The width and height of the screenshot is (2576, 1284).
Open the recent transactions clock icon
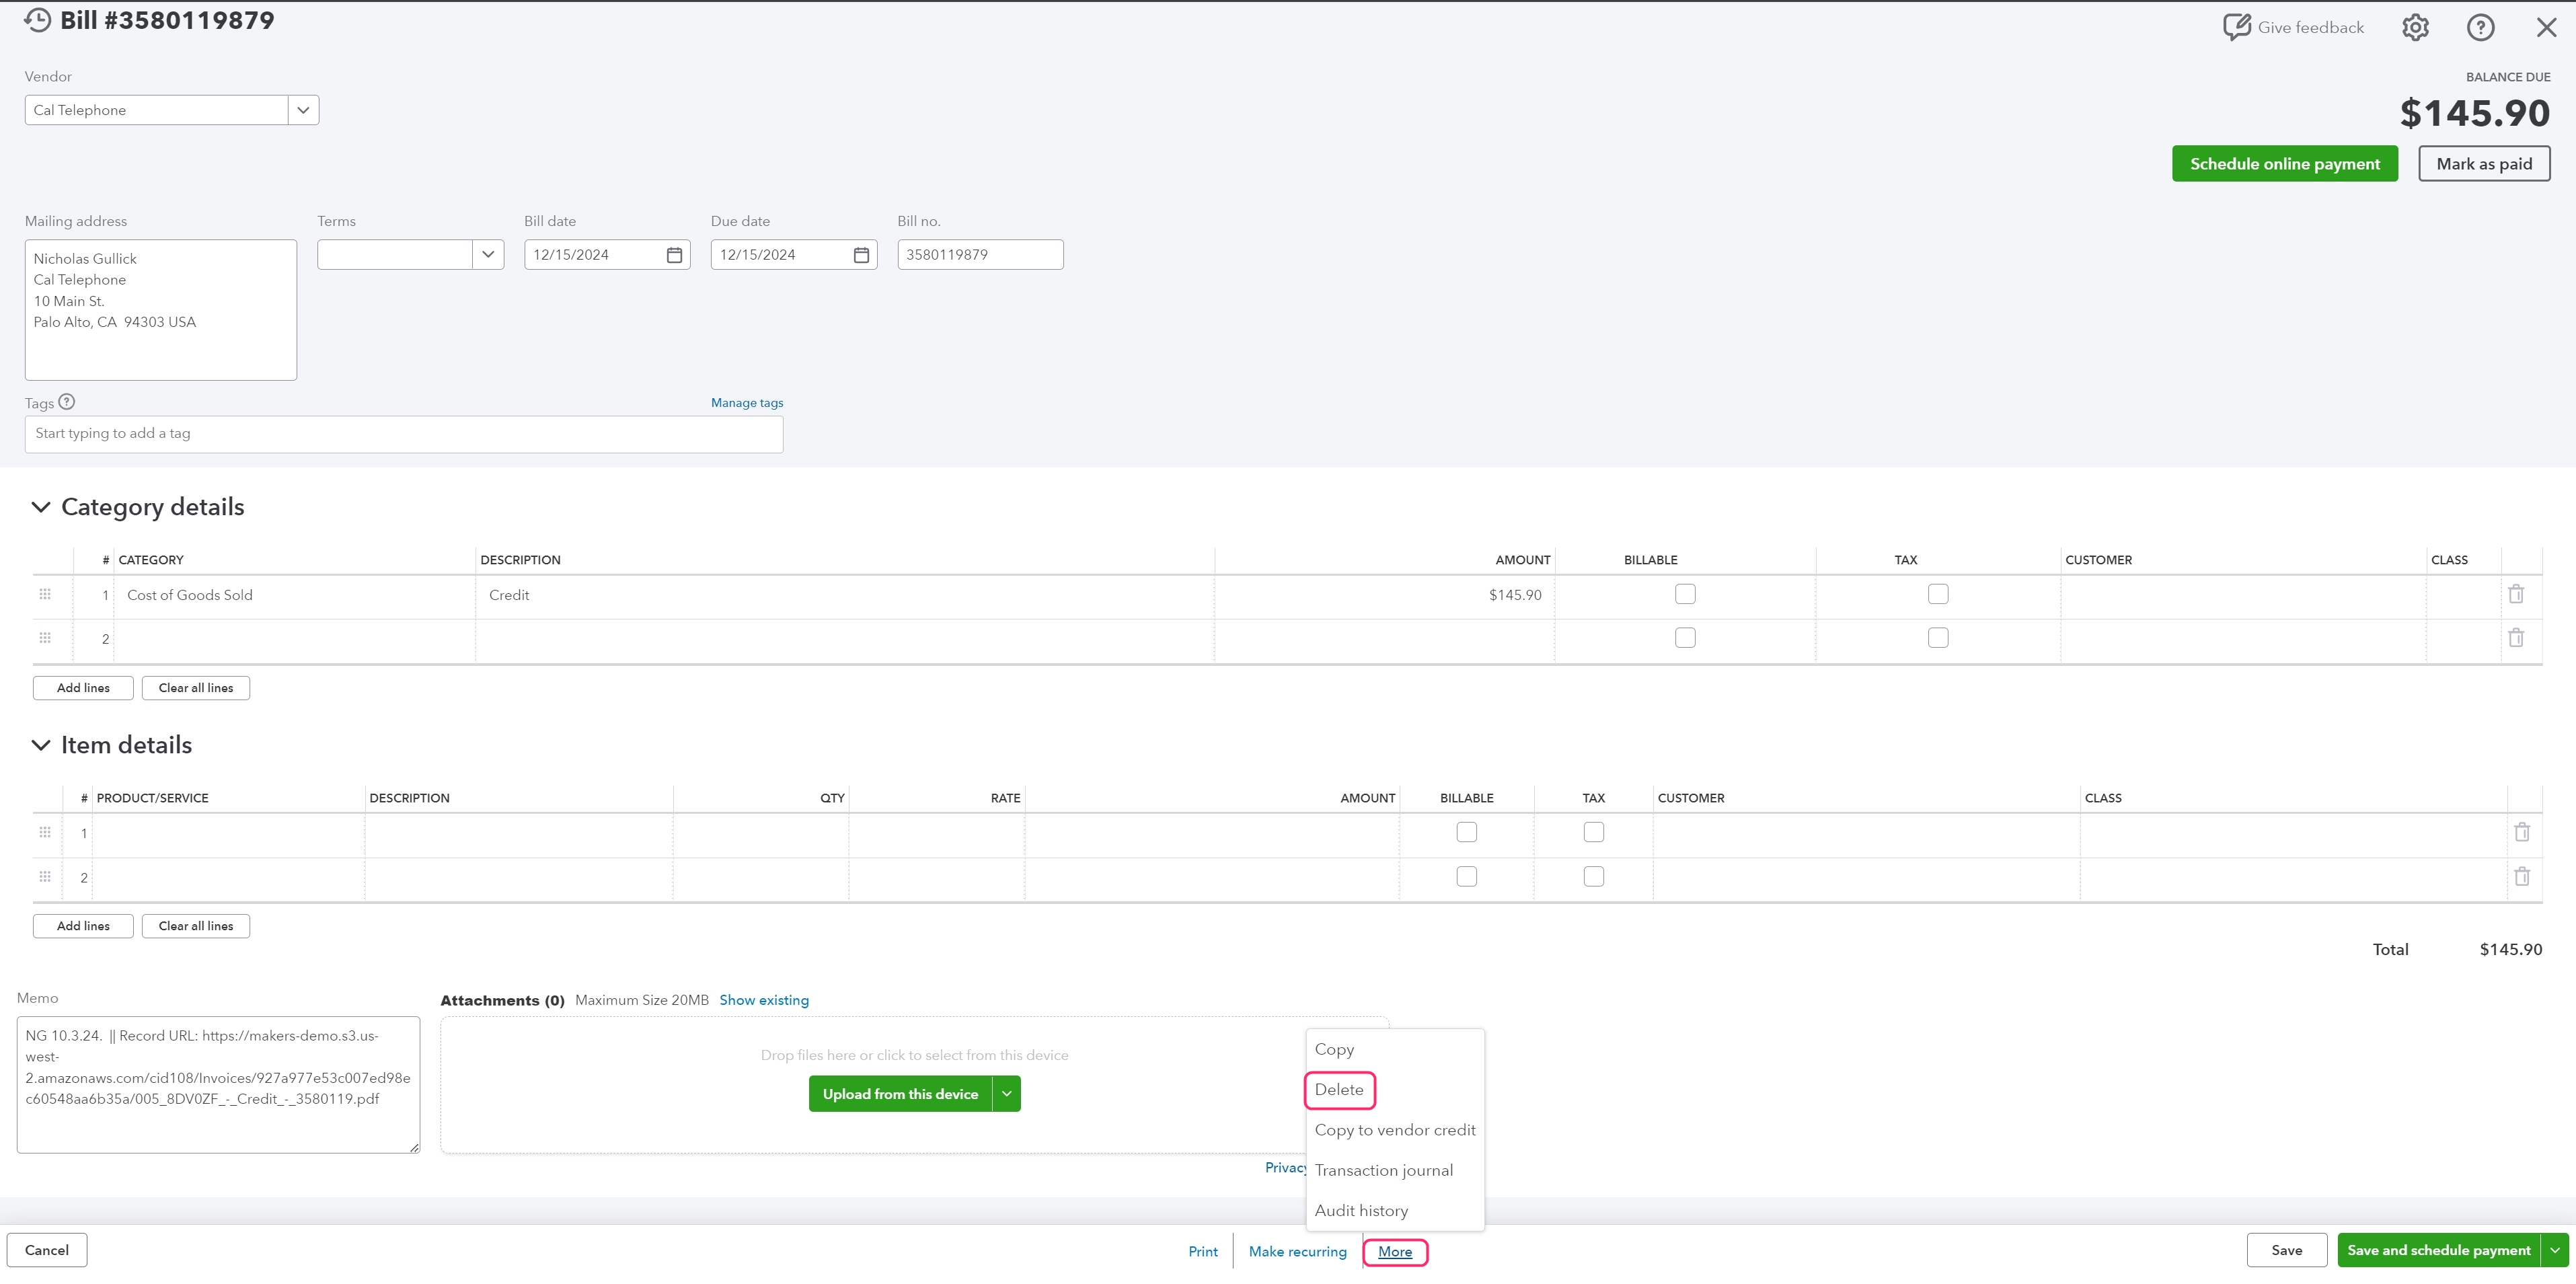click(x=37, y=20)
